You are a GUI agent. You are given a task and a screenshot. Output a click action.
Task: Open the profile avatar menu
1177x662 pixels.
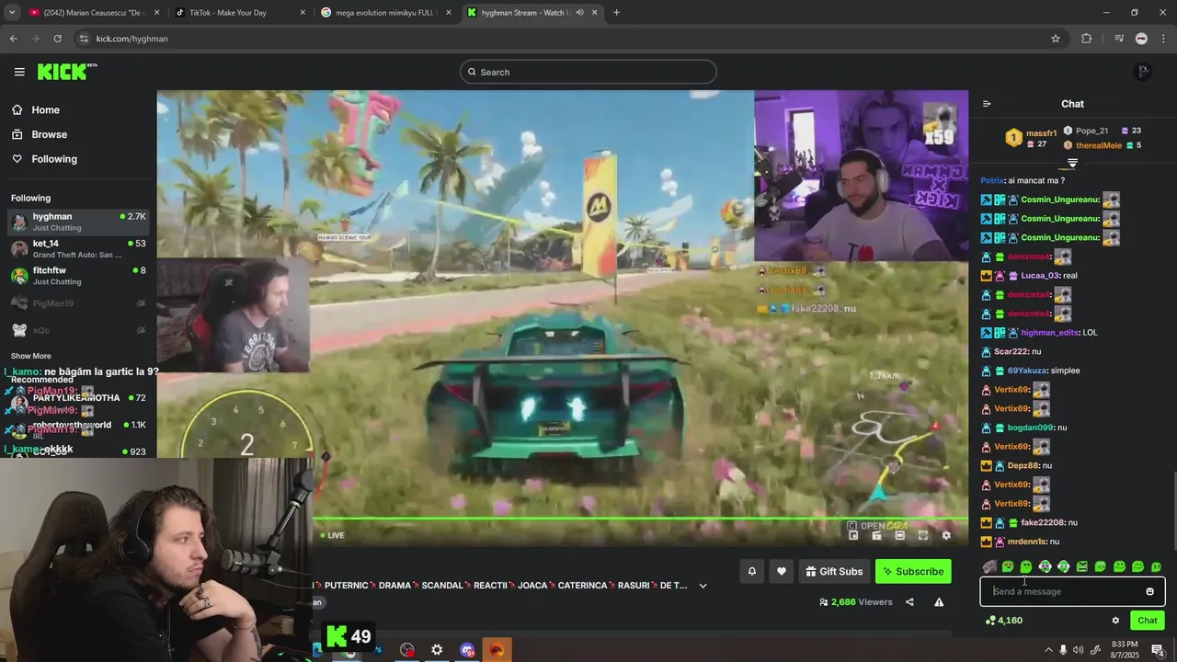(x=1143, y=72)
